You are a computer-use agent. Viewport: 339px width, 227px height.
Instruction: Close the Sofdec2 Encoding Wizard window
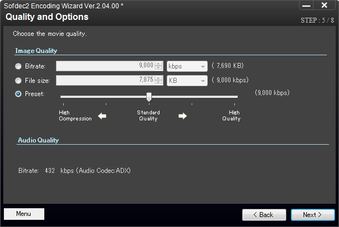click(x=324, y=6)
